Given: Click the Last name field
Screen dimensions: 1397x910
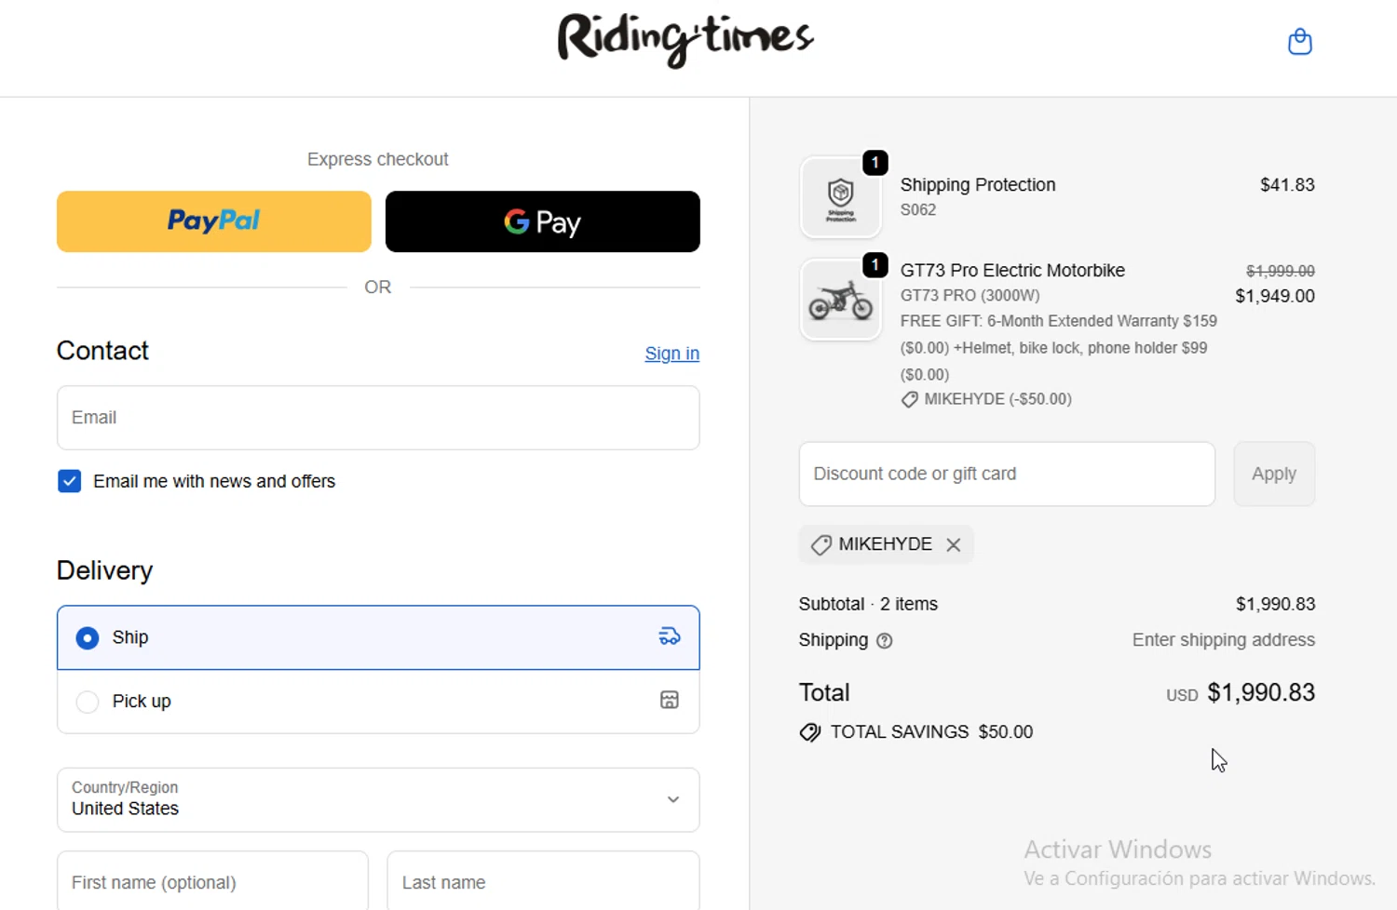Looking at the screenshot, I should (x=543, y=881).
